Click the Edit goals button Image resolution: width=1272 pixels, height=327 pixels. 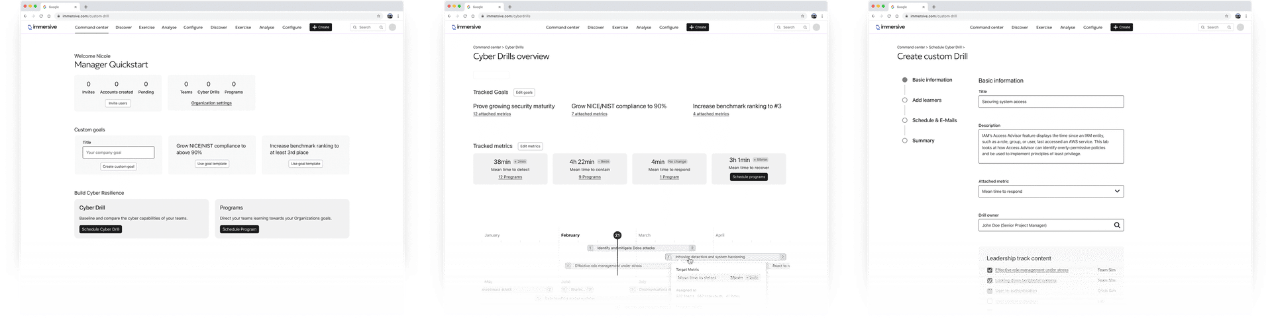click(524, 92)
